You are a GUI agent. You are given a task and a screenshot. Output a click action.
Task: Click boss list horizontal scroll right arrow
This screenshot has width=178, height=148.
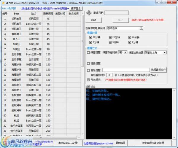79,137
